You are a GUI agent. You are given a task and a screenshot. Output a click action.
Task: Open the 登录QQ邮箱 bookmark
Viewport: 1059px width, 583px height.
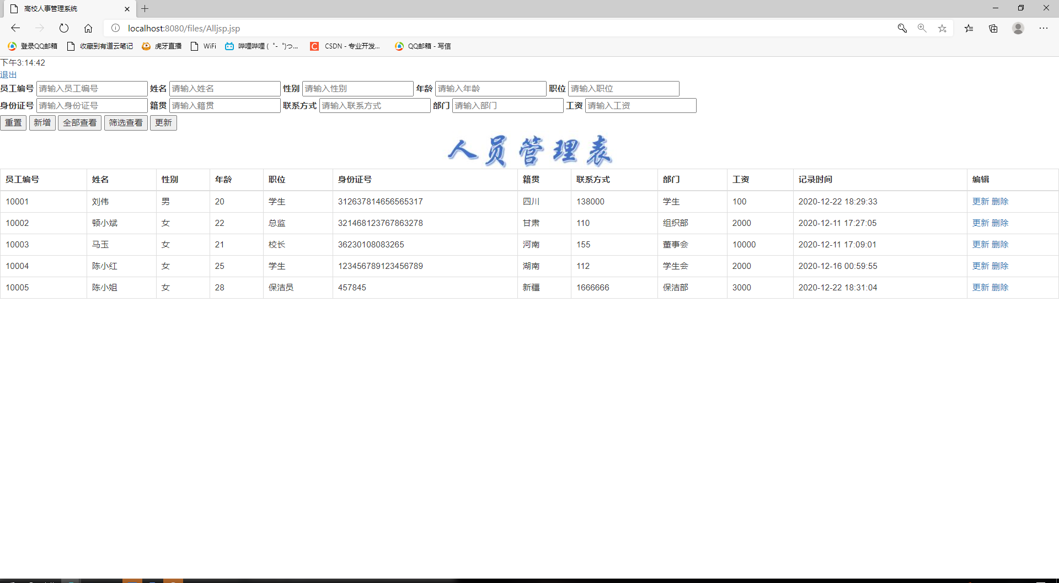click(33, 46)
